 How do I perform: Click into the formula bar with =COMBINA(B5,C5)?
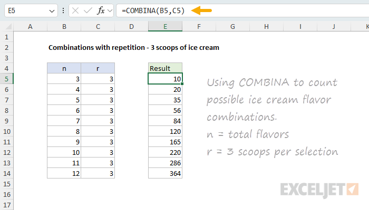pyautogui.click(x=242, y=10)
